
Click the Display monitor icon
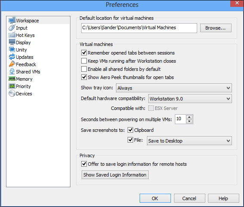point(12,42)
